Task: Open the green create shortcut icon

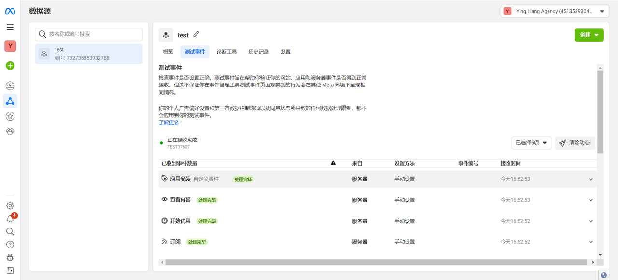Action: (x=10, y=65)
